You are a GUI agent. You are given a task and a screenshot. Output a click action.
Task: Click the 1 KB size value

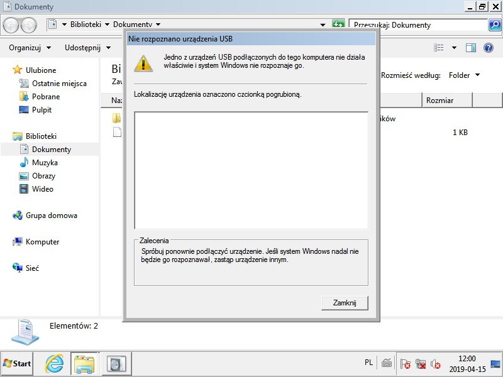point(460,133)
